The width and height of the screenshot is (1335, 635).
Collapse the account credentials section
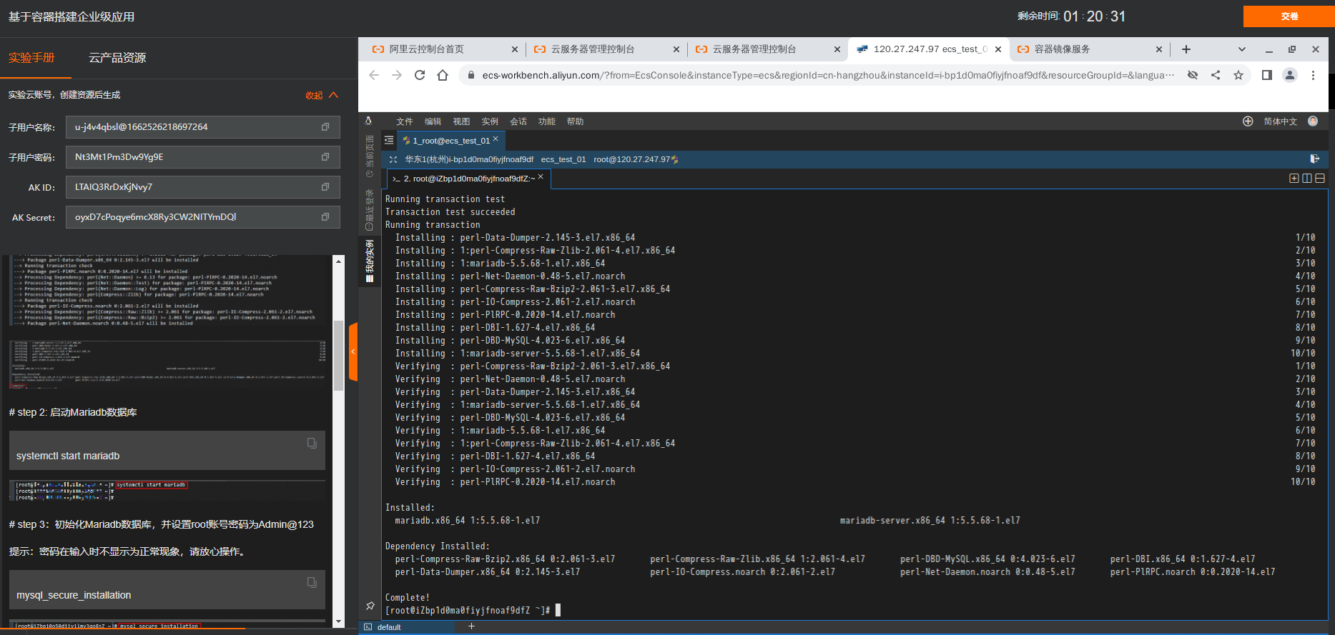coord(321,95)
